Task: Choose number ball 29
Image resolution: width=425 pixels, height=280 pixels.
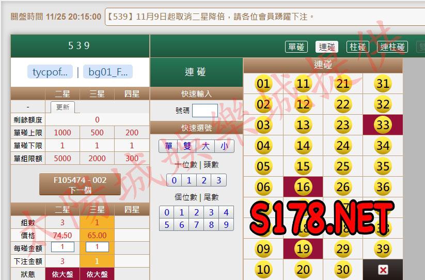Action: pos(343,248)
